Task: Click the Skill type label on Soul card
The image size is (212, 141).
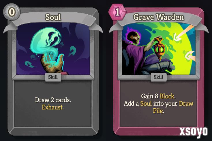Action: click(53, 77)
